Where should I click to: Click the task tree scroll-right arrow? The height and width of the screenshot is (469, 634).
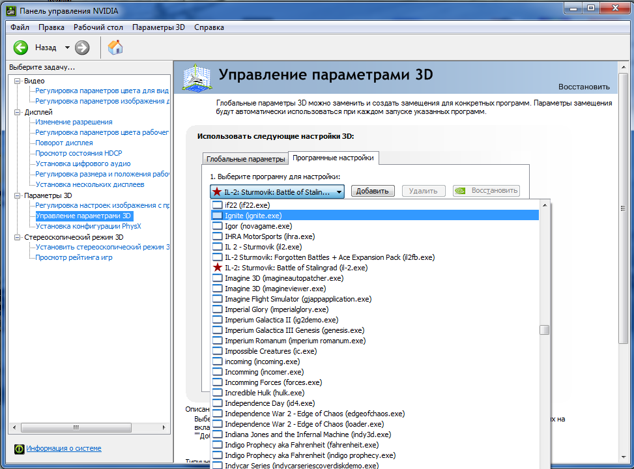click(x=164, y=427)
